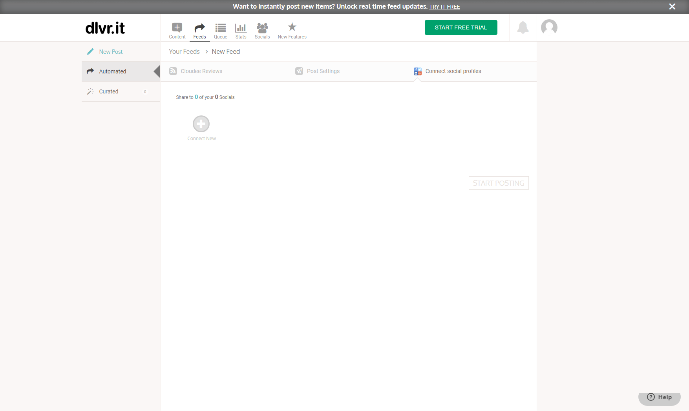Dismiss the top promo banner
Screen dimensions: 689x411
(x=672, y=7)
